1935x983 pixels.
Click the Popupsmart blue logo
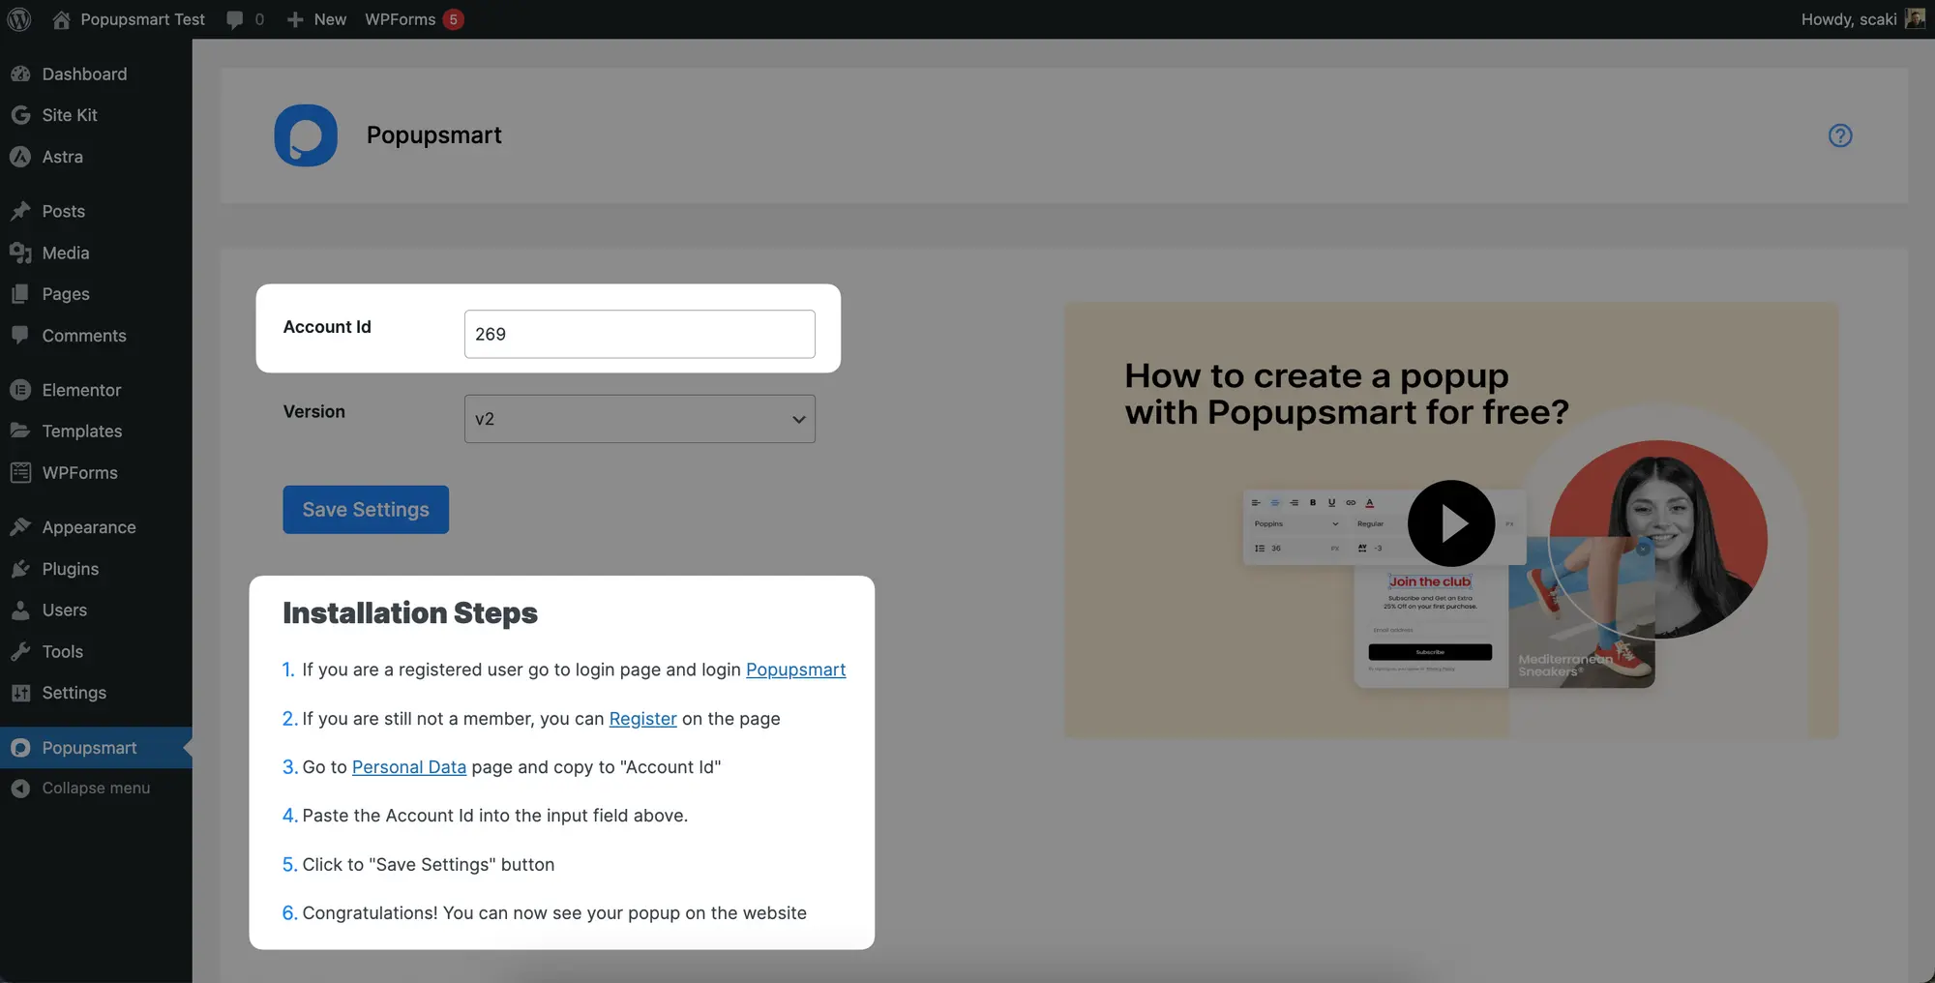click(306, 135)
